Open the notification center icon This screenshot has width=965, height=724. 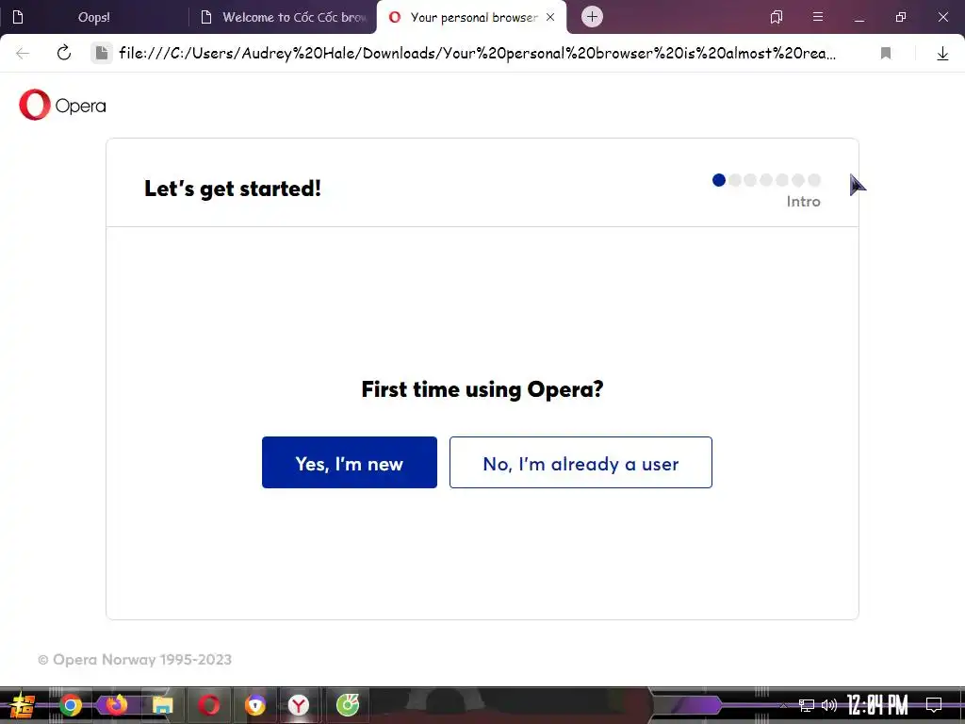[x=934, y=705]
